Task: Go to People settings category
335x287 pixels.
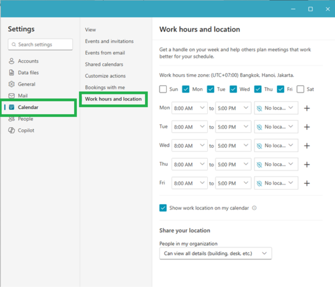Action: coord(25,119)
